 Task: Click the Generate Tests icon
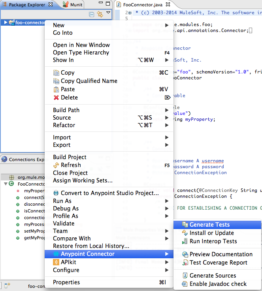[185, 225]
